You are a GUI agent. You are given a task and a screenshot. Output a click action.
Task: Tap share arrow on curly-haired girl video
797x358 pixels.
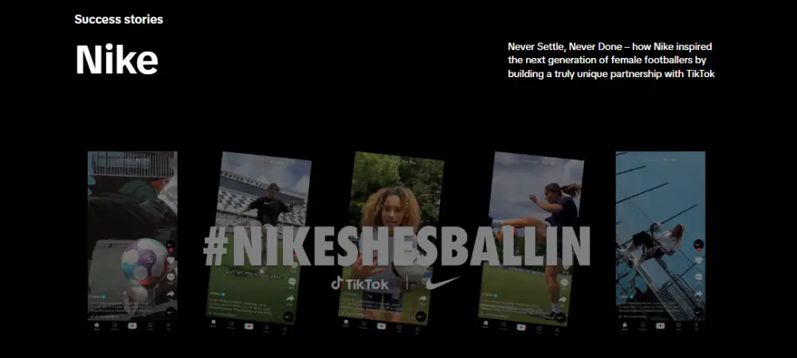pyautogui.click(x=422, y=300)
